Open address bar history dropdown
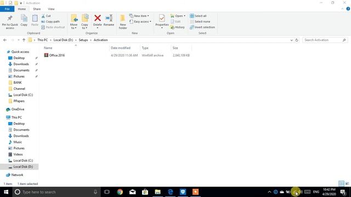The width and height of the screenshot is (351, 197). coord(291,40)
